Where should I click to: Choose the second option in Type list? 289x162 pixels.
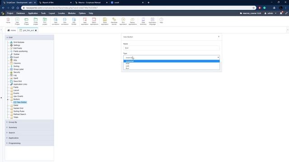172,63
